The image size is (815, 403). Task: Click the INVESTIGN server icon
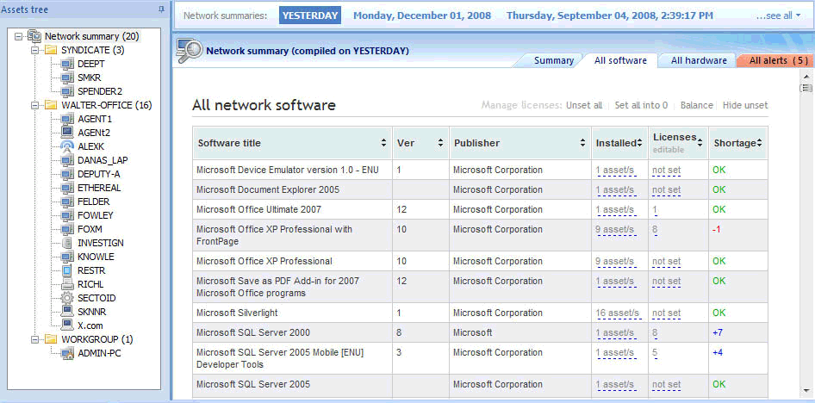pos(67,243)
